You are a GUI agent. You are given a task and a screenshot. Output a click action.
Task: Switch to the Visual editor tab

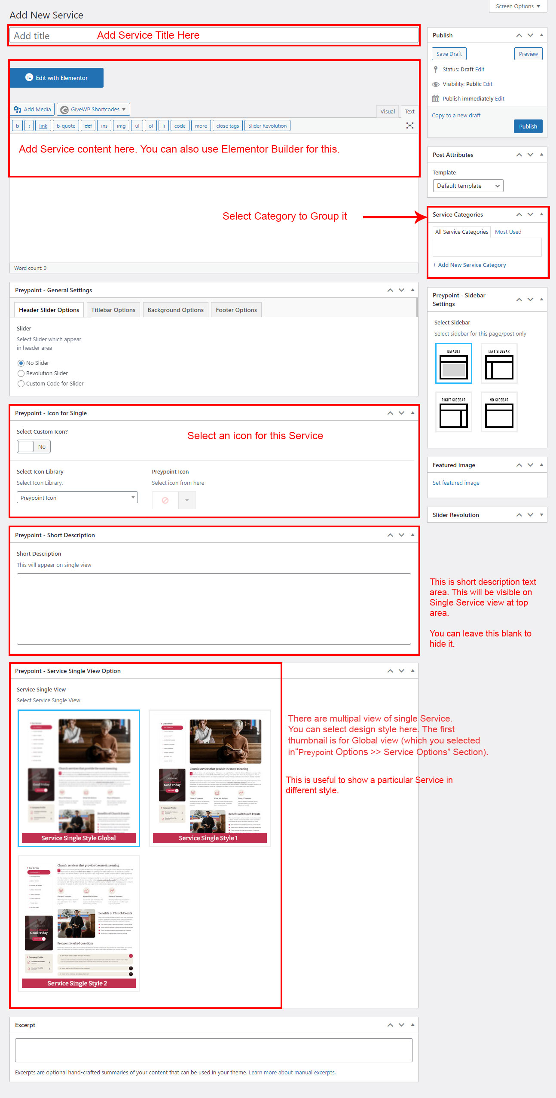click(x=387, y=111)
